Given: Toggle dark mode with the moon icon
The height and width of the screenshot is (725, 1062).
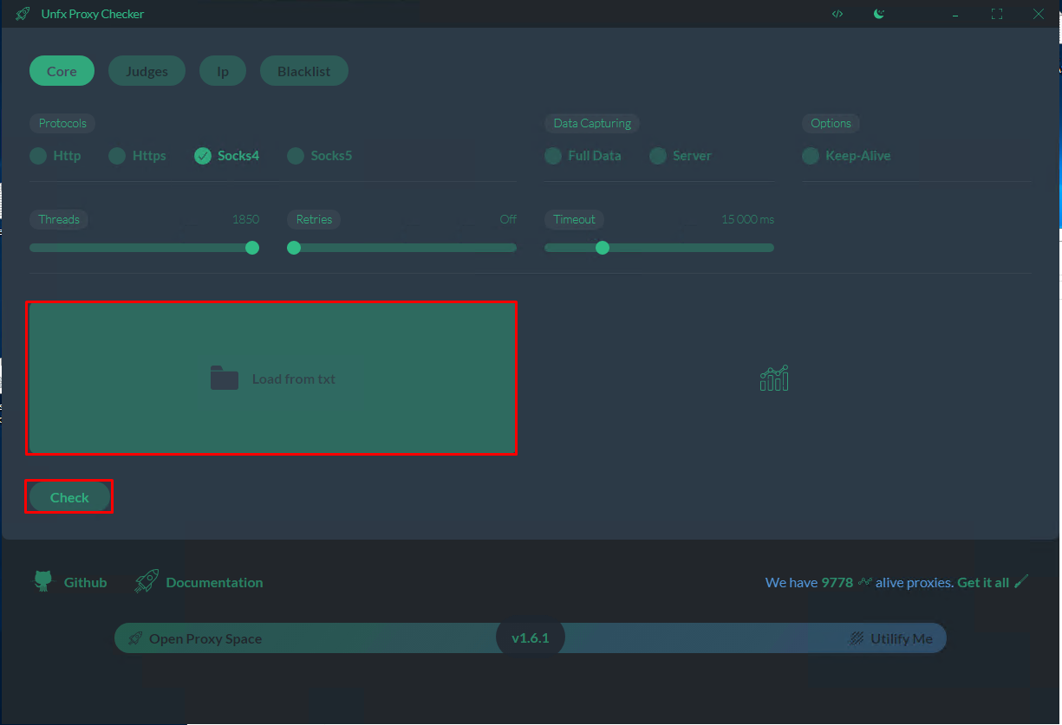Looking at the screenshot, I should point(879,14).
